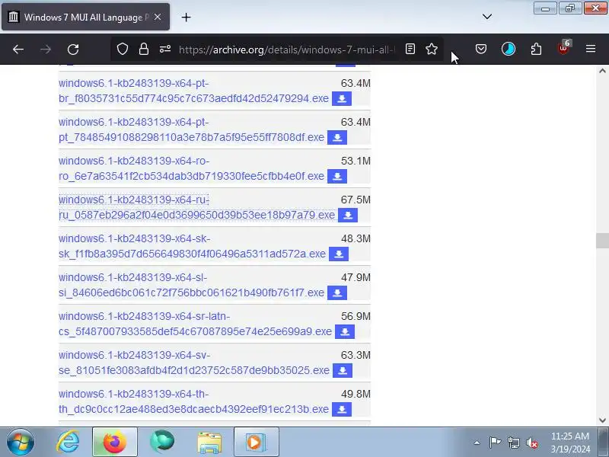Go back to the previous page

coord(18,50)
